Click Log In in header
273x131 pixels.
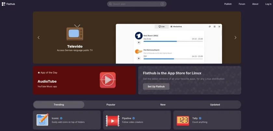pos(268,4)
